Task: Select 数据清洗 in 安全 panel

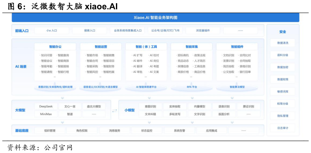Action: click(x=283, y=43)
